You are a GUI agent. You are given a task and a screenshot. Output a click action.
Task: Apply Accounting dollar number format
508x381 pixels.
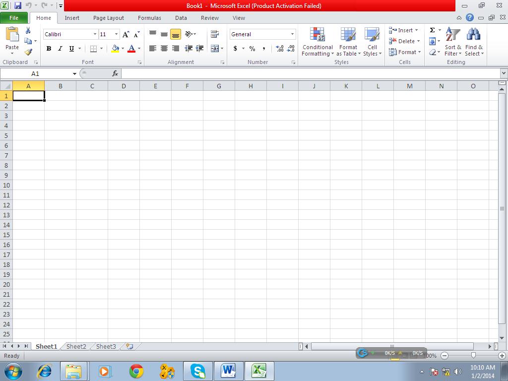[x=235, y=49]
